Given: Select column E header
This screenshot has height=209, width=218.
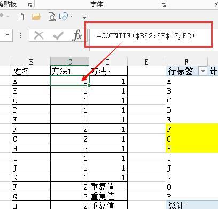Looking at the screenshot, I should coord(146,62).
